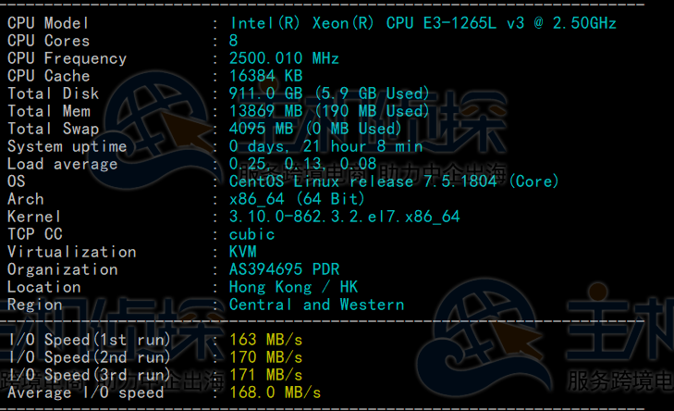
Task: Click the CPU Cache value 16384 KB
Action: click(265, 76)
